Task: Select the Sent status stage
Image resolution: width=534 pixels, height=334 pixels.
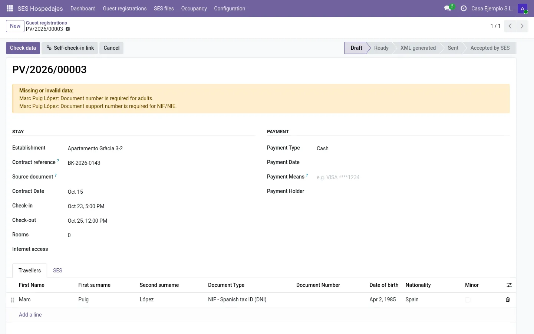Action: click(x=453, y=48)
